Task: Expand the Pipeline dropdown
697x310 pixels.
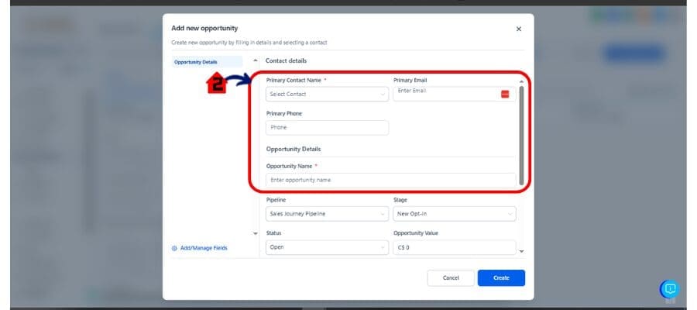Action: (x=327, y=214)
